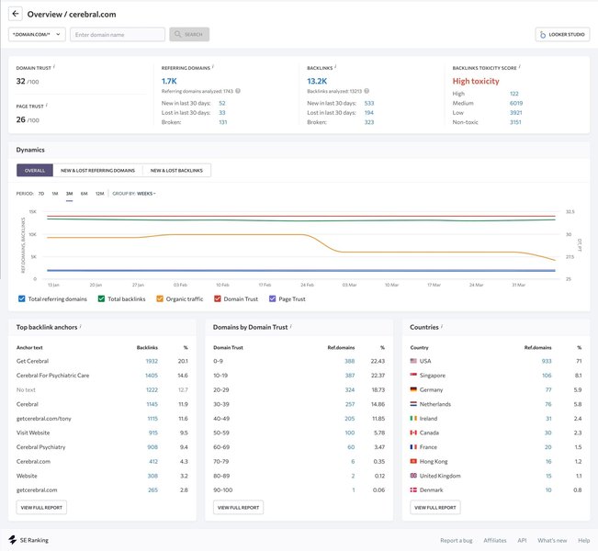Image resolution: width=598 pixels, height=551 pixels.
Task: Open info icon next to Domain Trust
Action: coord(54,67)
